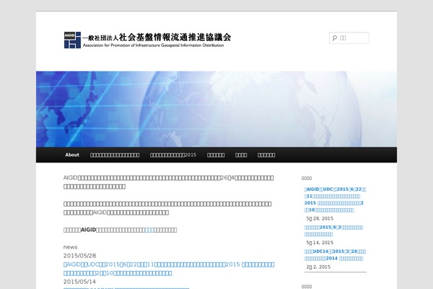Open the About menu item
This screenshot has width=433, height=289.
click(72, 155)
